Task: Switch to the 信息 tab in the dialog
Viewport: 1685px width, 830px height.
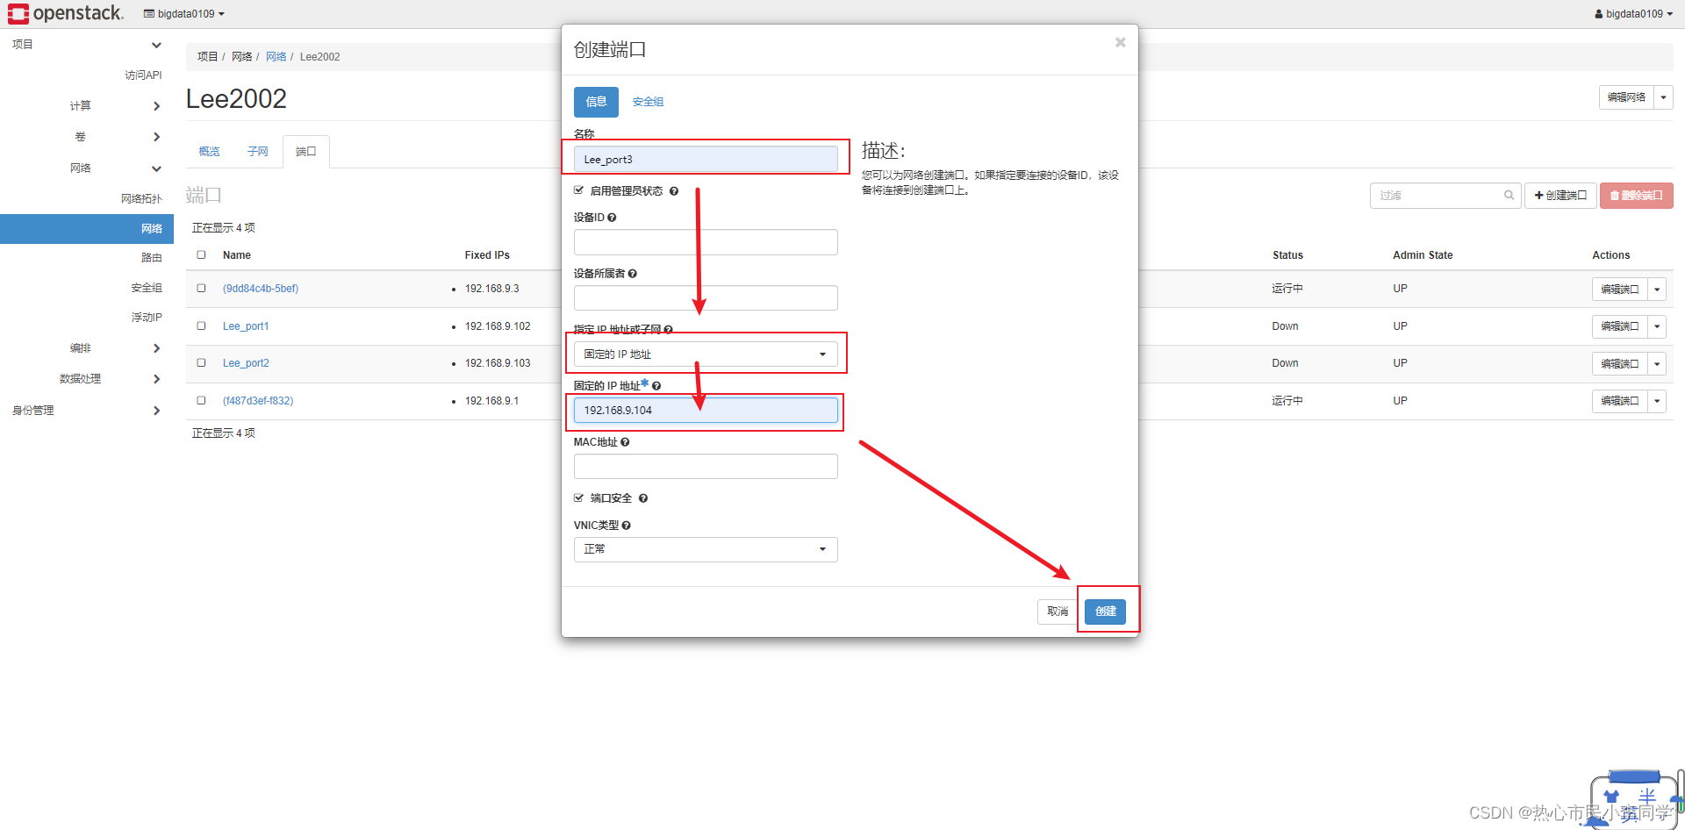Action: 596,102
